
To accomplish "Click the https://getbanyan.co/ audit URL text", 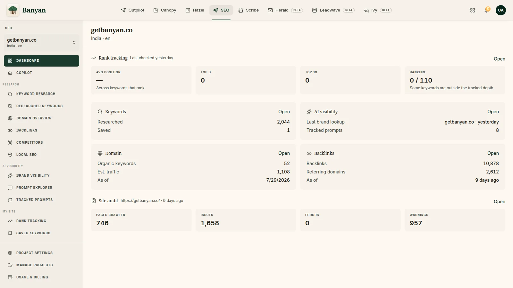I will click(140, 201).
